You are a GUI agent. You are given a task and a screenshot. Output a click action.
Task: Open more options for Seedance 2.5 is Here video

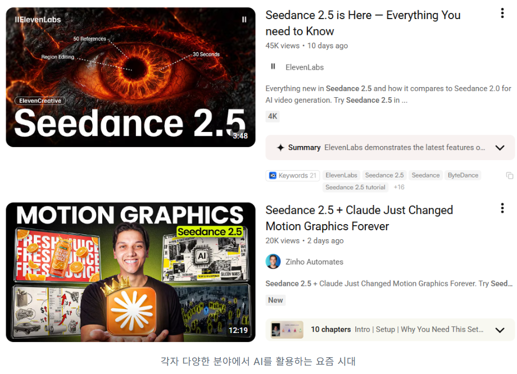tap(502, 13)
